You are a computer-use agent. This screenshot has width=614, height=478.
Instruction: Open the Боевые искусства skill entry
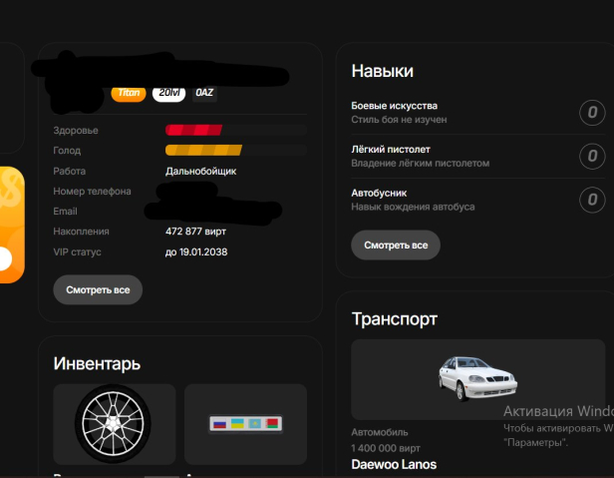point(395,106)
